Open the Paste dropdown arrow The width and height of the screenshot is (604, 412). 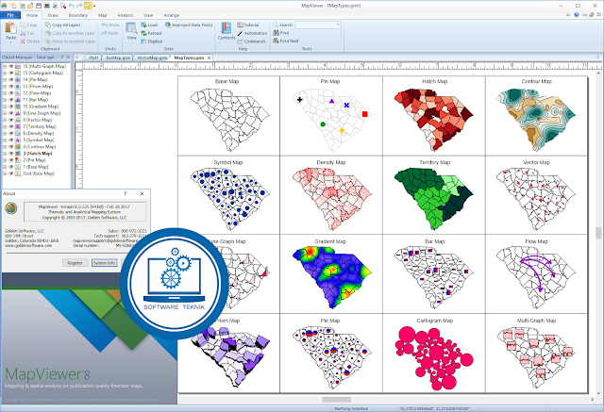point(10,41)
